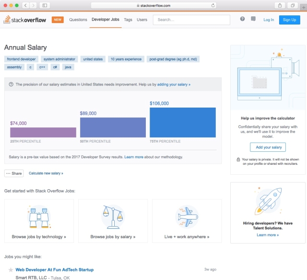Show all tabs overview icon
Viewport: 307px width, 280px height.
coord(293,5)
